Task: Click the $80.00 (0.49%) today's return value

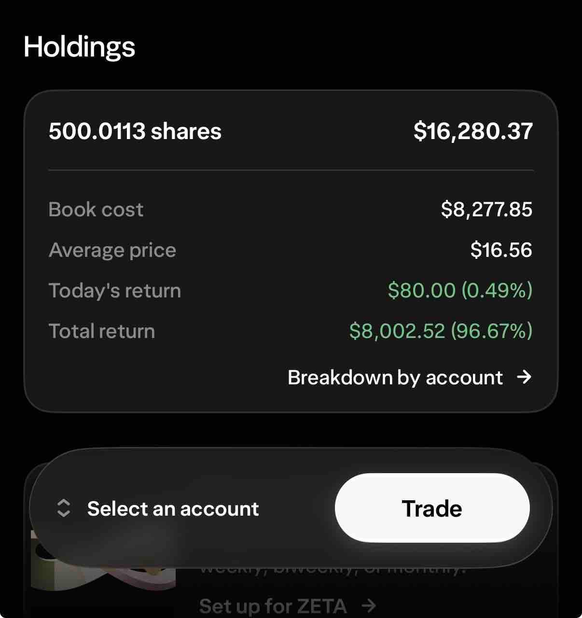Action: point(460,291)
